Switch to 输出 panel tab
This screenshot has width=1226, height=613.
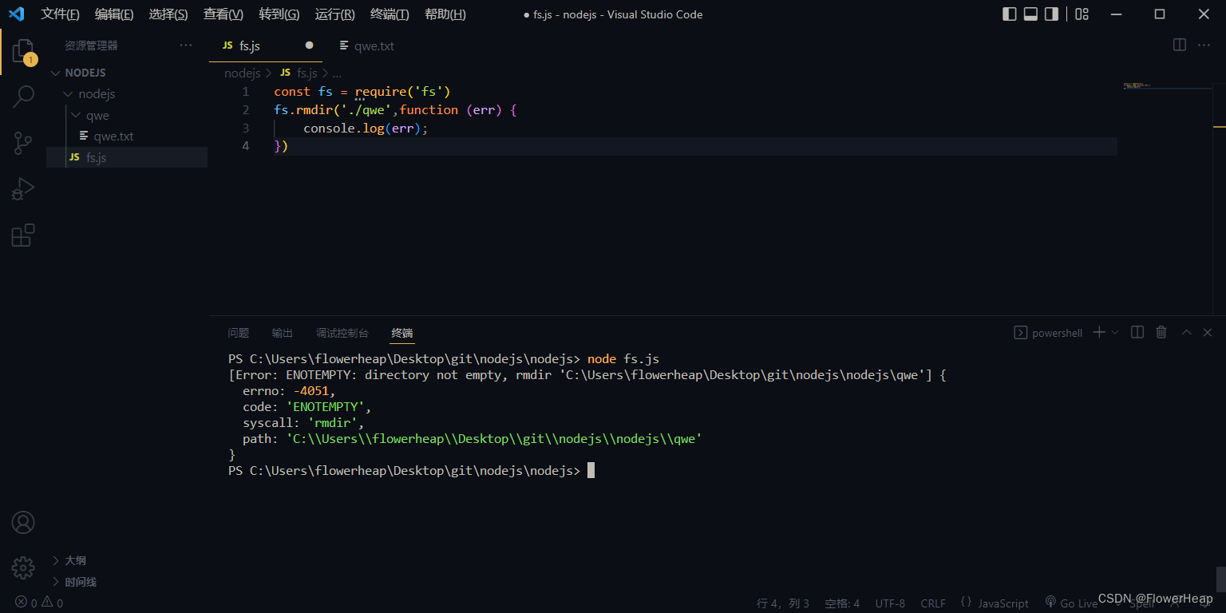tap(283, 333)
